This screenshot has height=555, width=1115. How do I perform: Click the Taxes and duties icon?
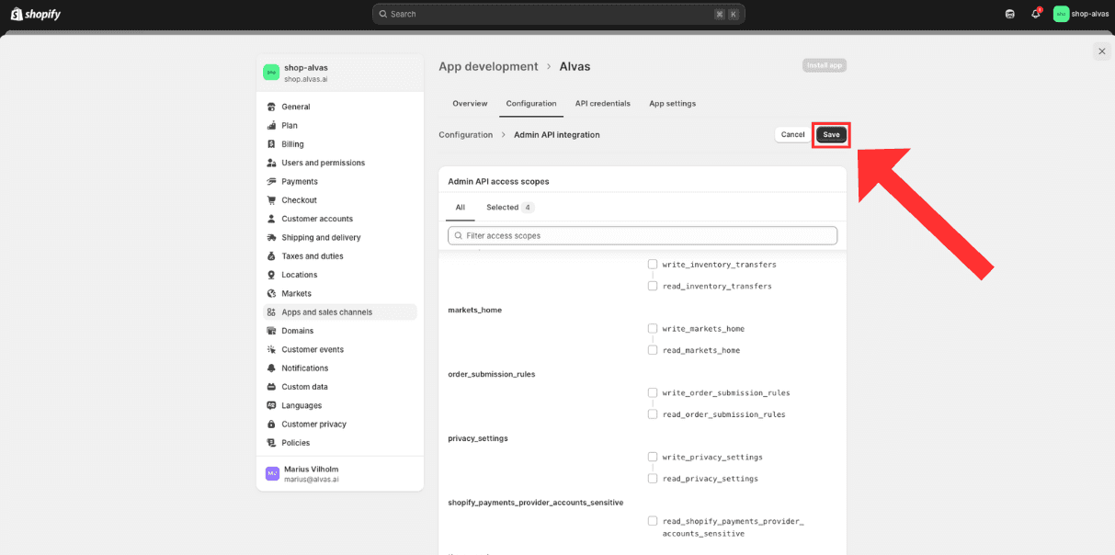[x=271, y=256]
